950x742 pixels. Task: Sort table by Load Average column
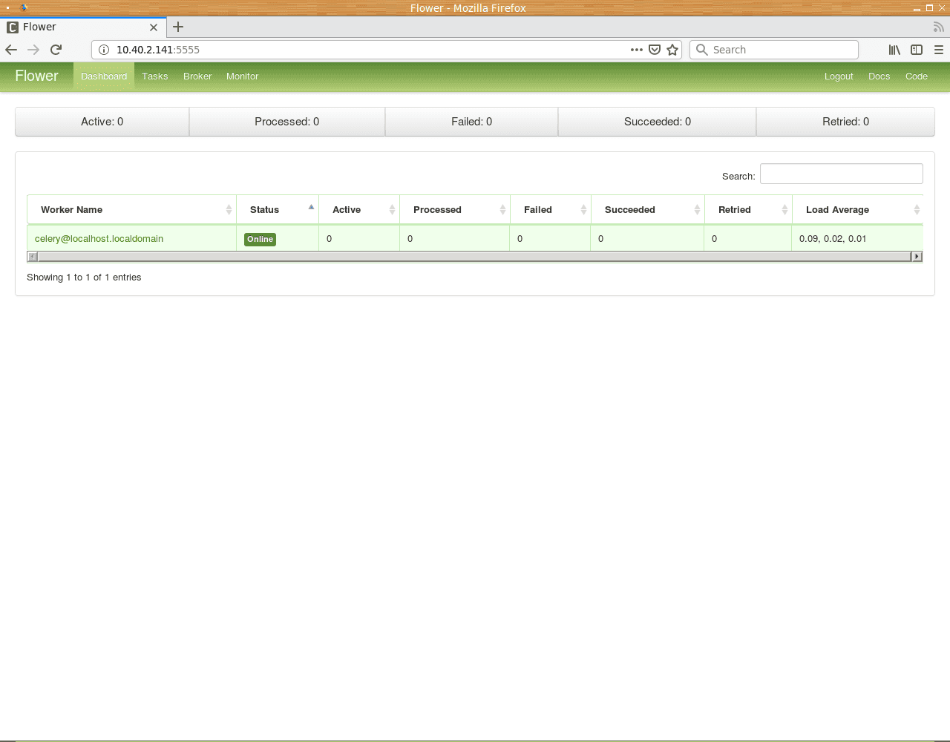coord(858,210)
